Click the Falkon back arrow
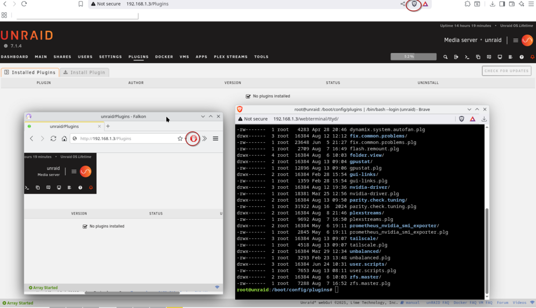Image resolution: width=536 pixels, height=308 pixels. pyautogui.click(x=32, y=138)
